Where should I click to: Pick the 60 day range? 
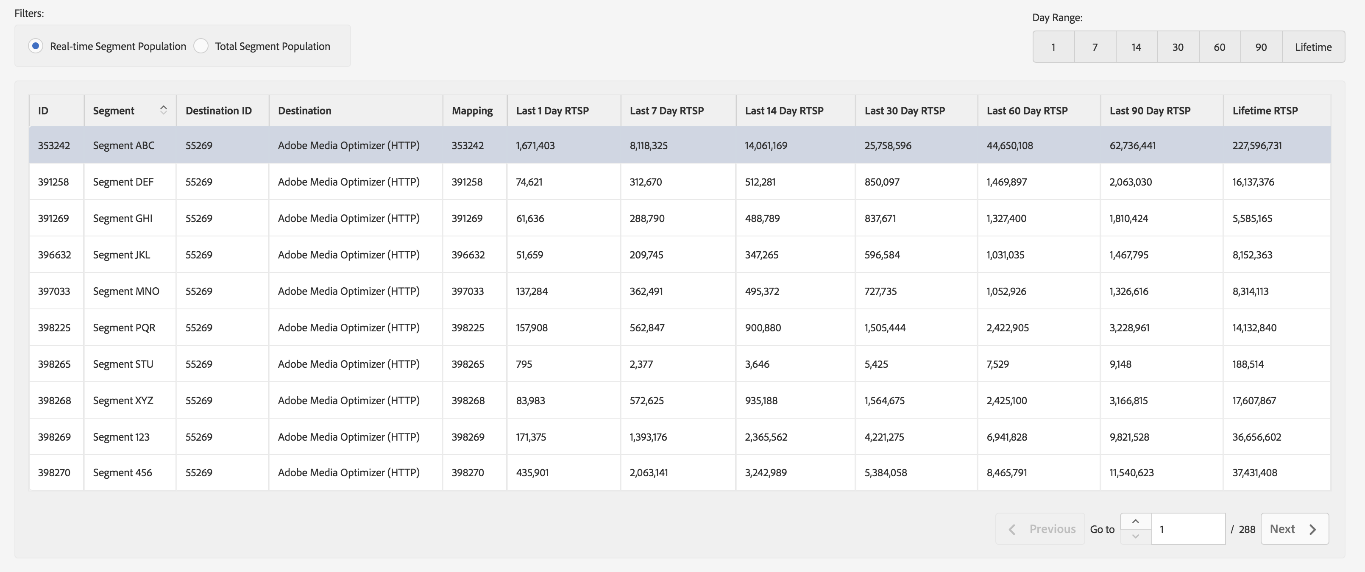tap(1219, 47)
